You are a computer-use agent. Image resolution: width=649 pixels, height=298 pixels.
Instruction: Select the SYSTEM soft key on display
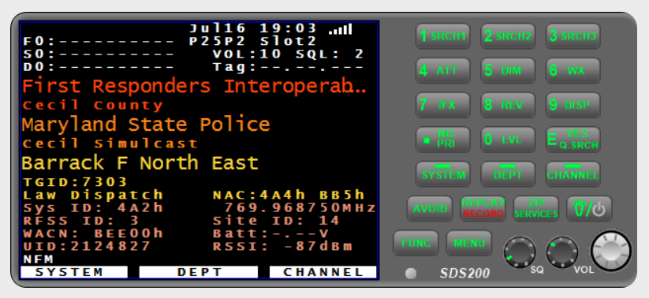[x=73, y=272]
